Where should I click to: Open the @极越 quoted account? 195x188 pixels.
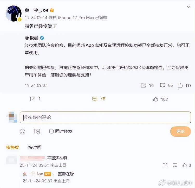tap(31, 38)
